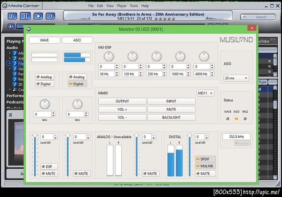The image size is (282, 197).
Task: Click the list view icon above album art
Action: point(10,115)
